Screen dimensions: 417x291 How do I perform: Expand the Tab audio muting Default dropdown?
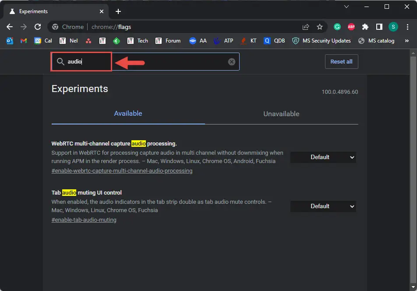coord(323,206)
